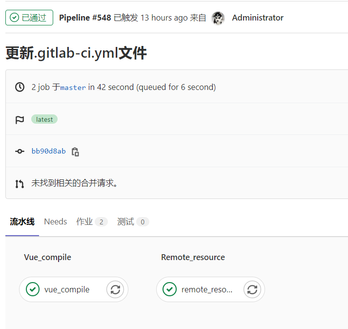348x329 pixels.
Task: Click the flag icon beside latest
Action: tap(20, 120)
